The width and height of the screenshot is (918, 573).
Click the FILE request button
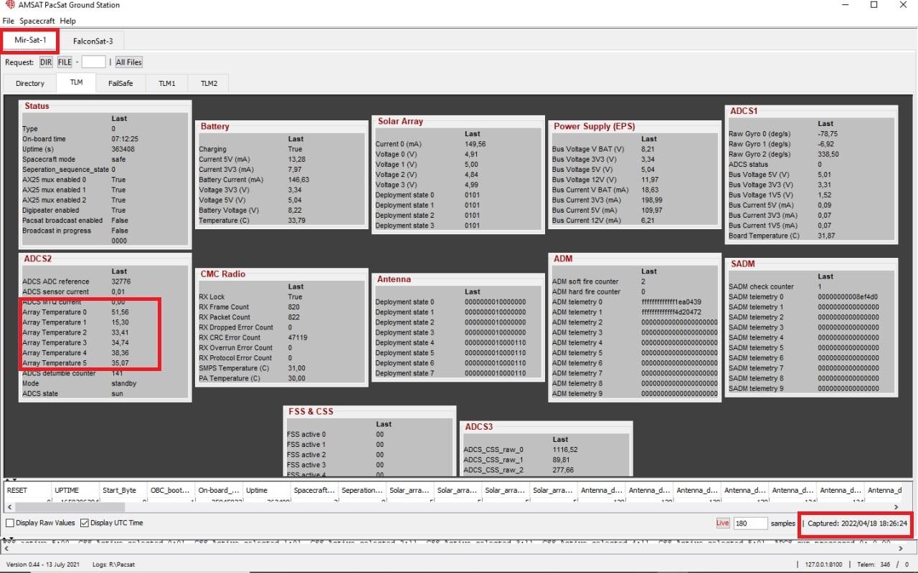65,62
